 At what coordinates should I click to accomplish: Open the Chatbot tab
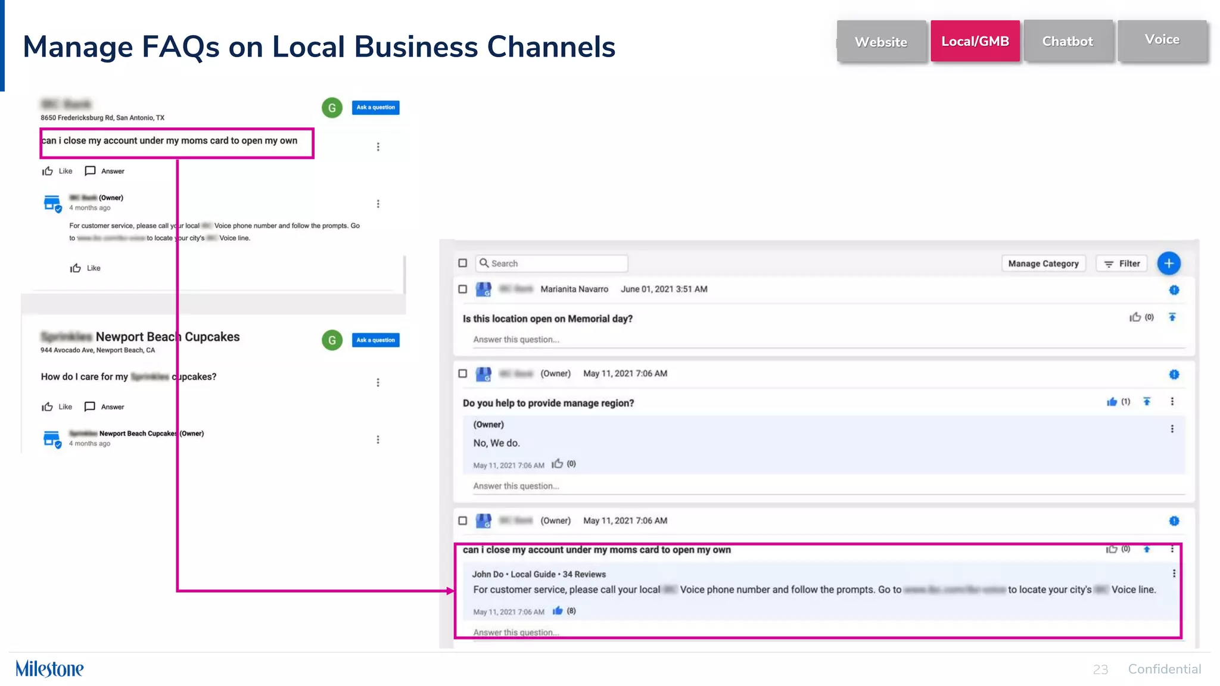(1067, 41)
